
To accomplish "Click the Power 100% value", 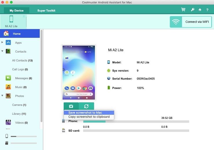I will point(140,88).
